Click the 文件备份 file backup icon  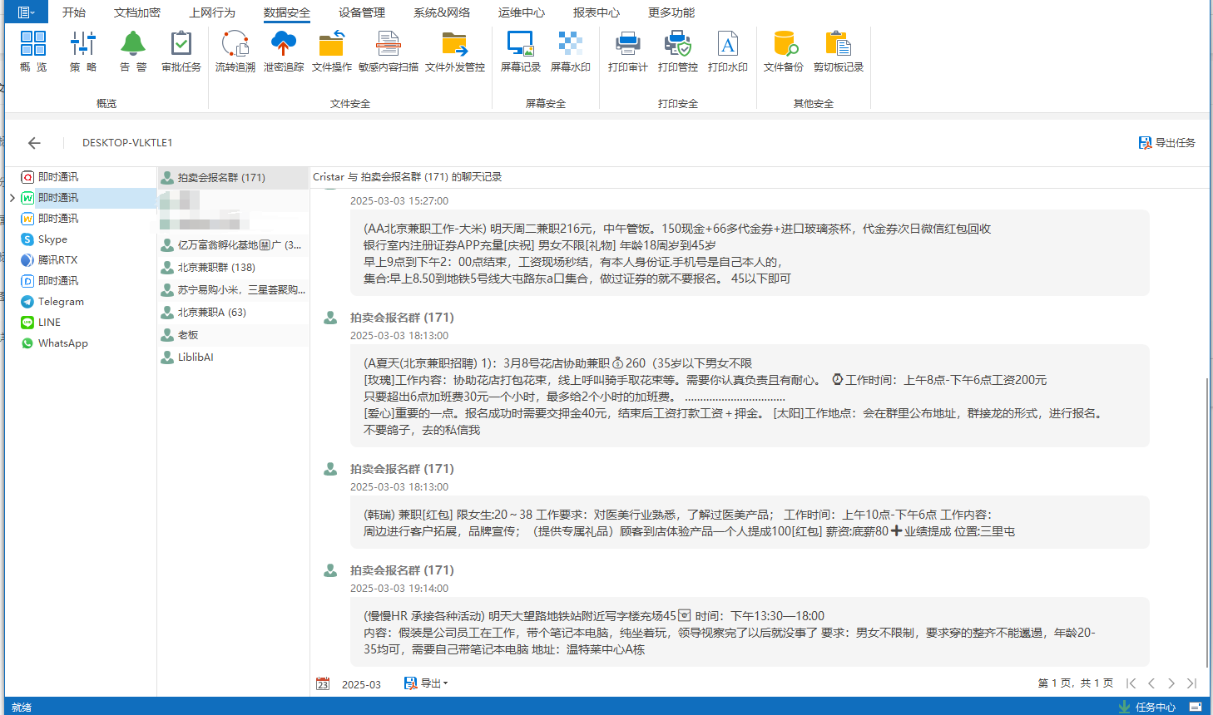point(783,52)
